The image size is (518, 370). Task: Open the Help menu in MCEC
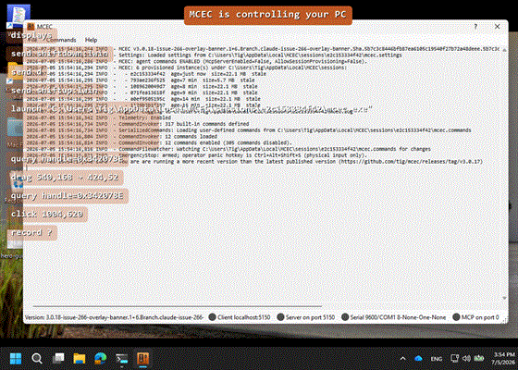tap(92, 40)
